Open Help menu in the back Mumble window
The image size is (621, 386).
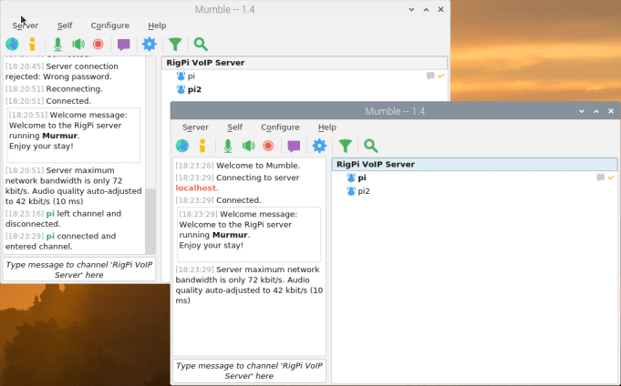tap(157, 25)
